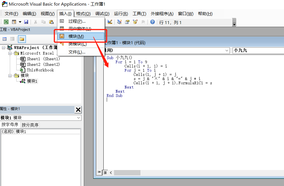The height and width of the screenshot is (186, 284).
Task: Choose 文件(L)... from the Insert menu
Action: pos(81,52)
